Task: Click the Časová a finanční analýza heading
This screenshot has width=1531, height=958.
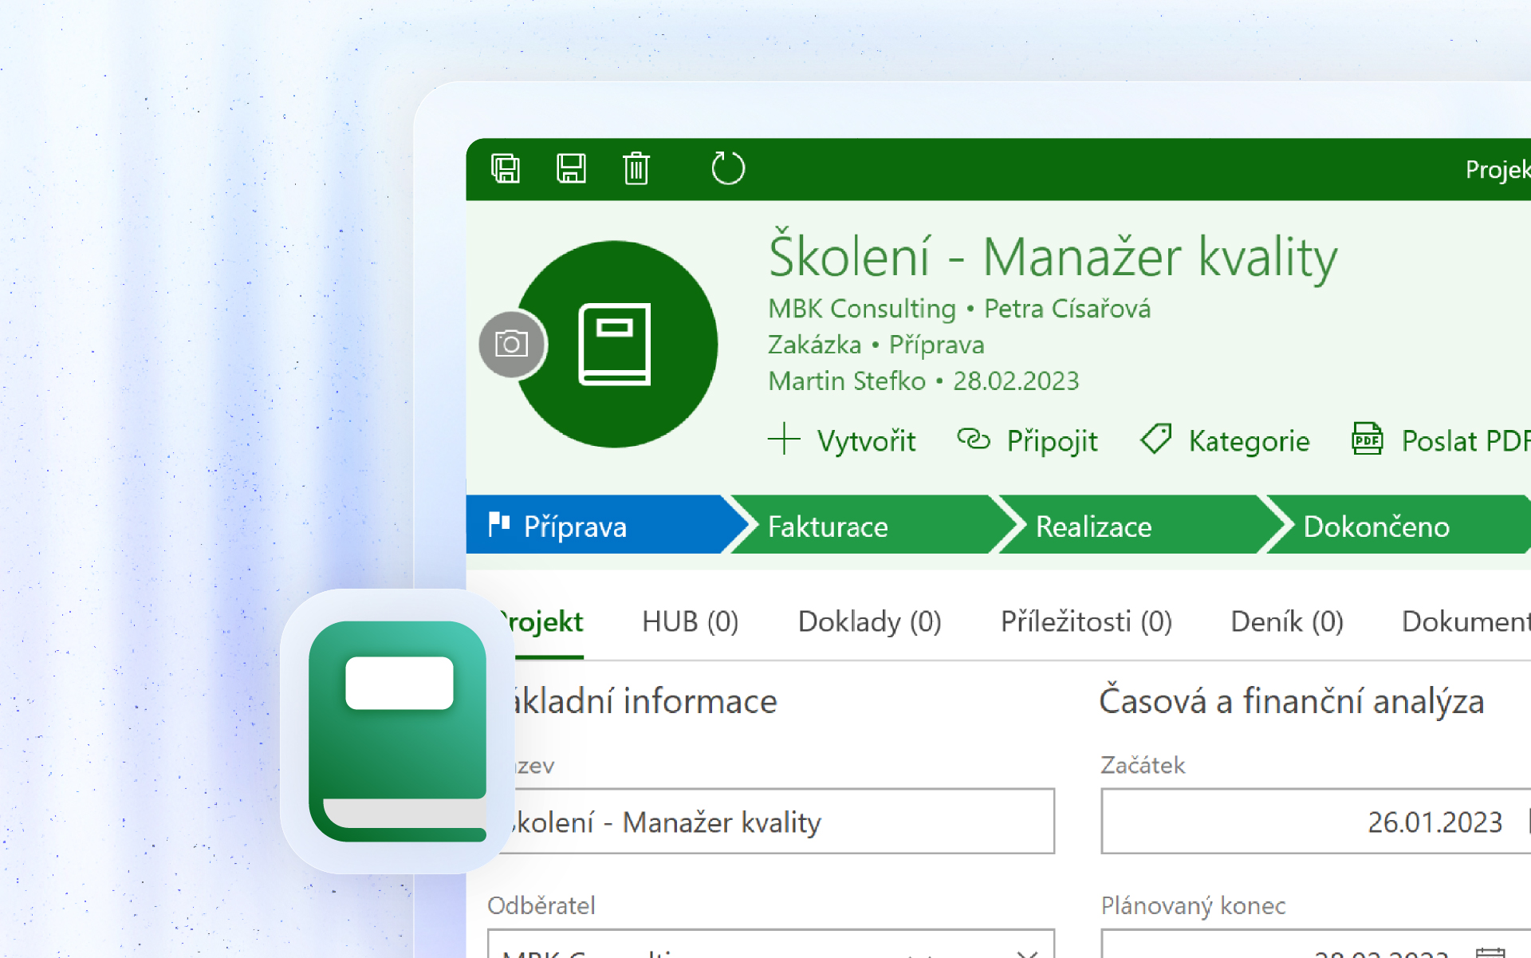Action: tap(1291, 701)
